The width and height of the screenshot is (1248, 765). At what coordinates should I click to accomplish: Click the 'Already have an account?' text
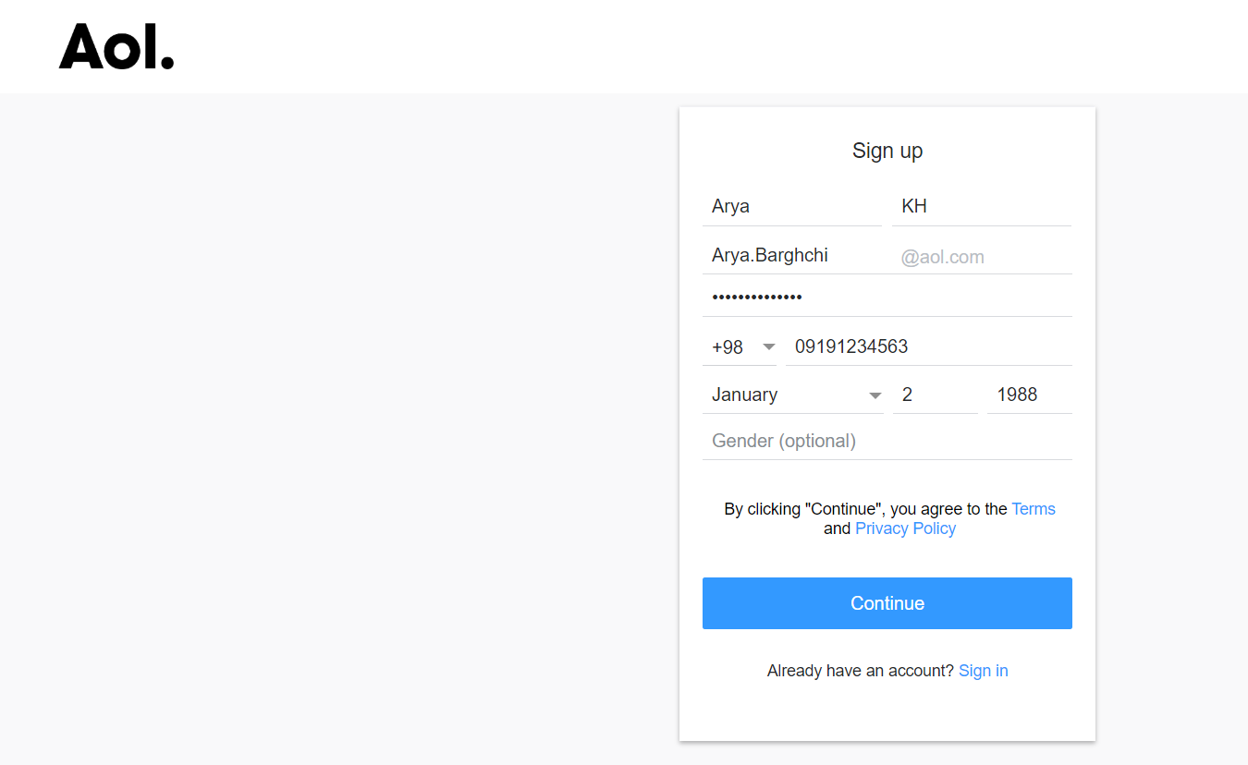861,671
